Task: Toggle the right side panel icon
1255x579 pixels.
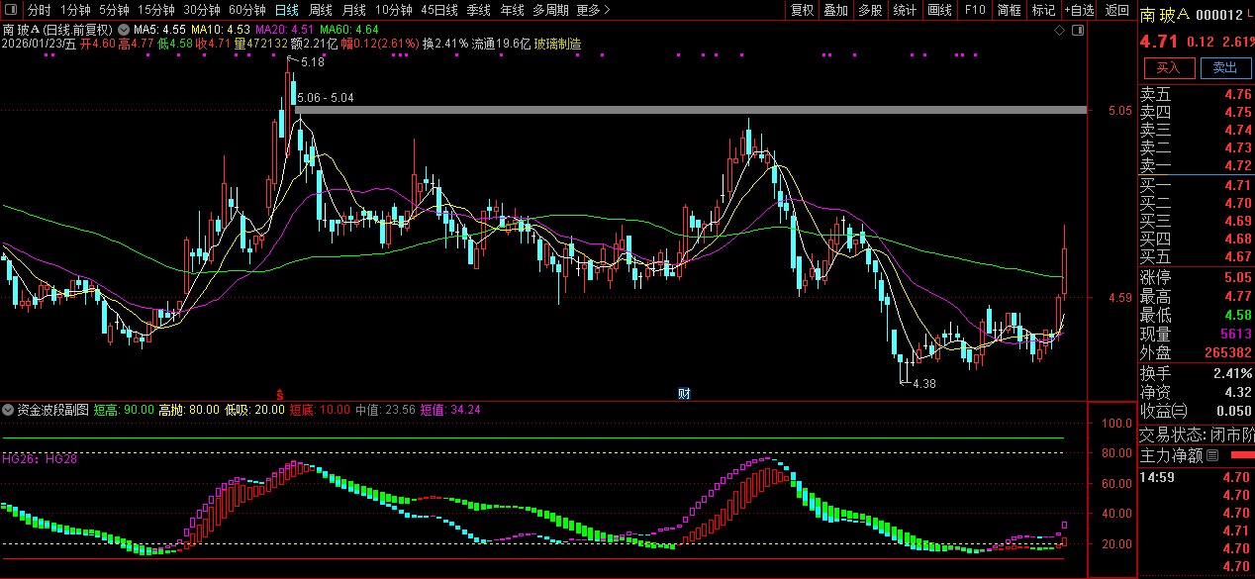Action: click(x=1077, y=31)
